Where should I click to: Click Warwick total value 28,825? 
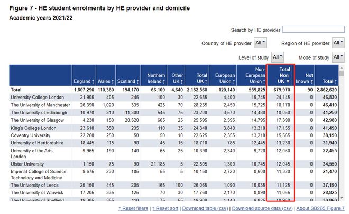click(330, 193)
